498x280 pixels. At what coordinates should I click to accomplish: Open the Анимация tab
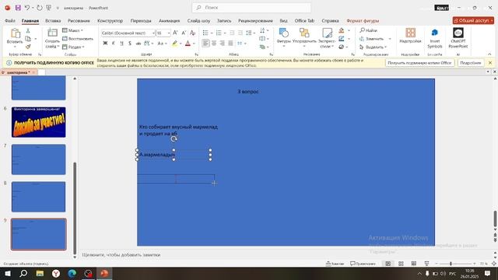tap(169, 21)
